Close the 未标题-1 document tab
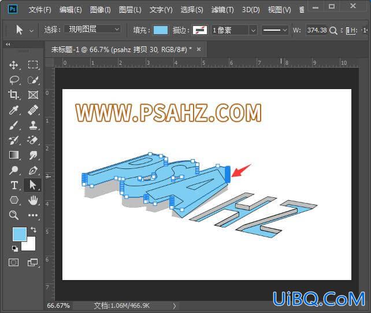 199,49
